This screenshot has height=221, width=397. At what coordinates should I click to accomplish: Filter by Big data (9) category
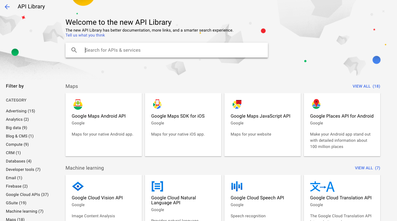[16, 128]
